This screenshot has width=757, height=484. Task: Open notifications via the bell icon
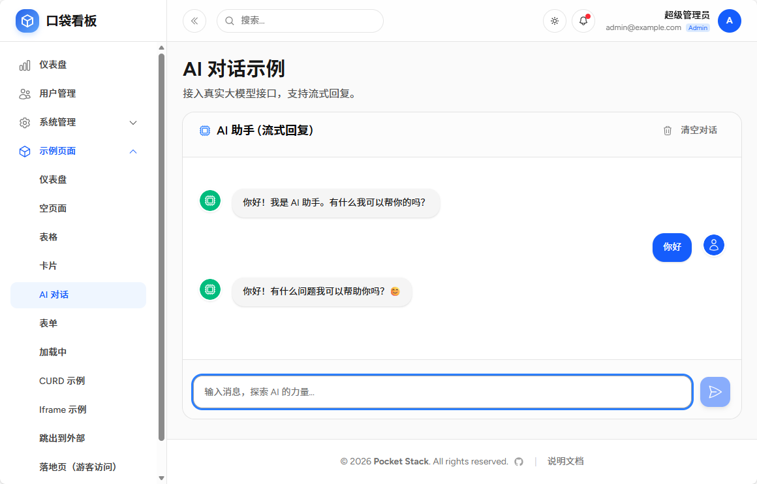coord(583,21)
